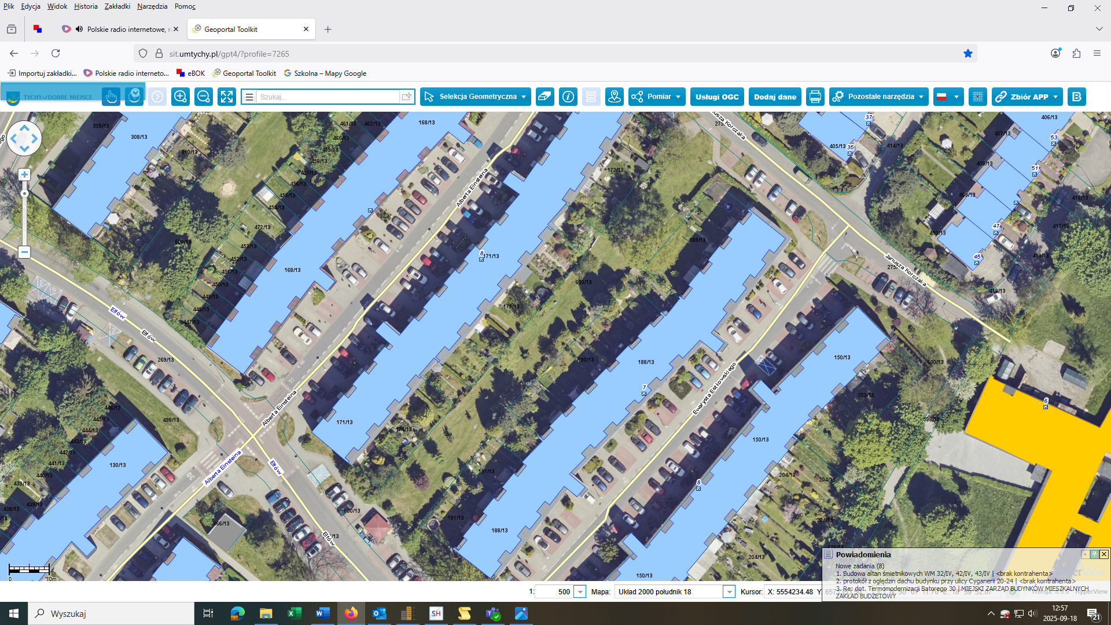Screen dimensions: 1111x625
Task: Click the B icon at toolbar end
Action: tap(1077, 97)
